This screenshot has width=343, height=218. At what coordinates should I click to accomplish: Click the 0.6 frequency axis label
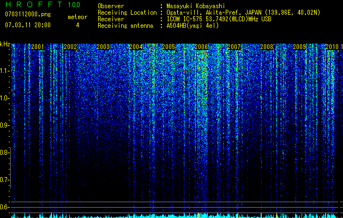point(4,207)
